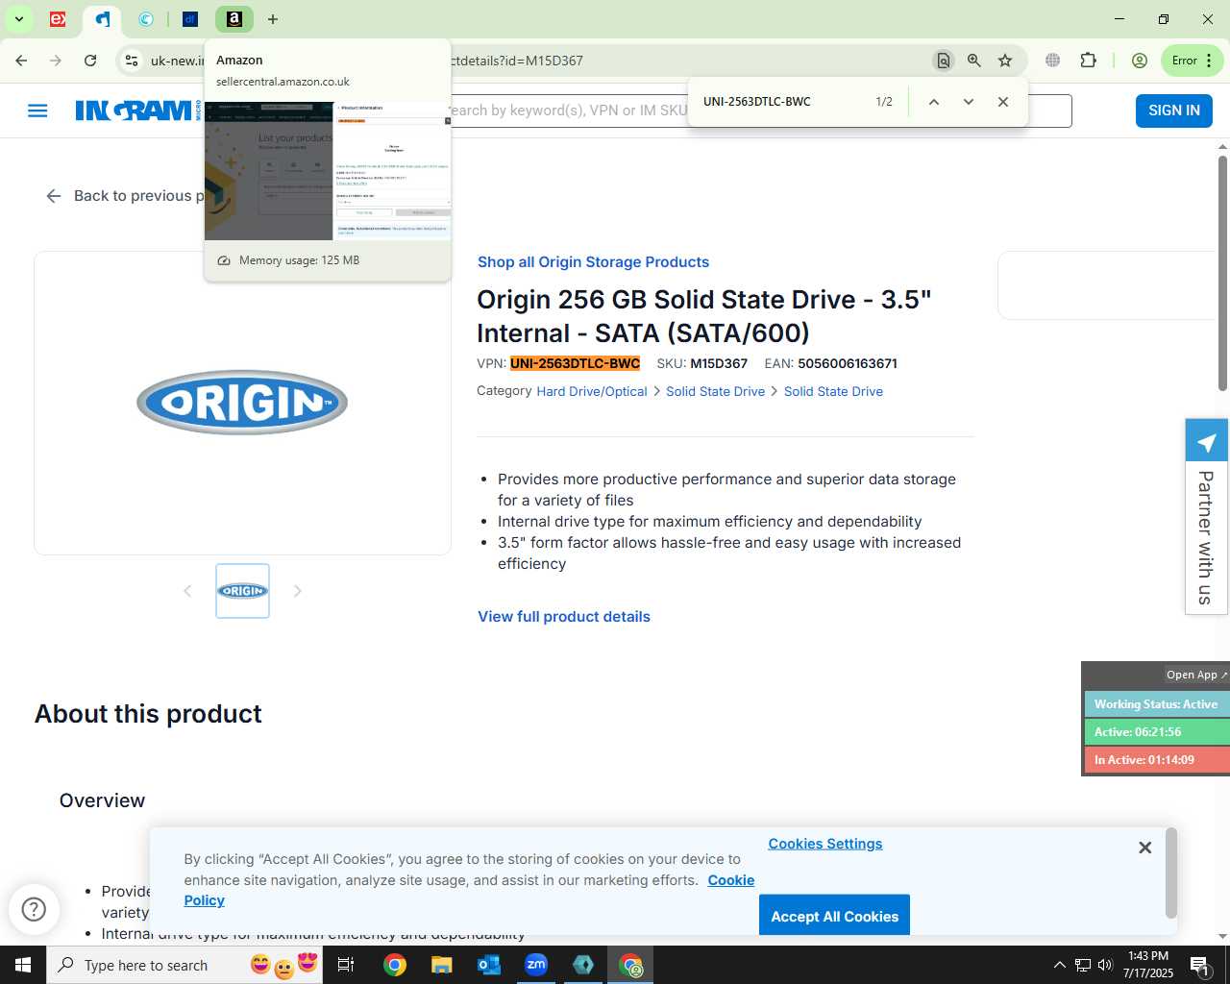The image size is (1230, 984).
Task: Click View full product details
Action: tap(564, 617)
